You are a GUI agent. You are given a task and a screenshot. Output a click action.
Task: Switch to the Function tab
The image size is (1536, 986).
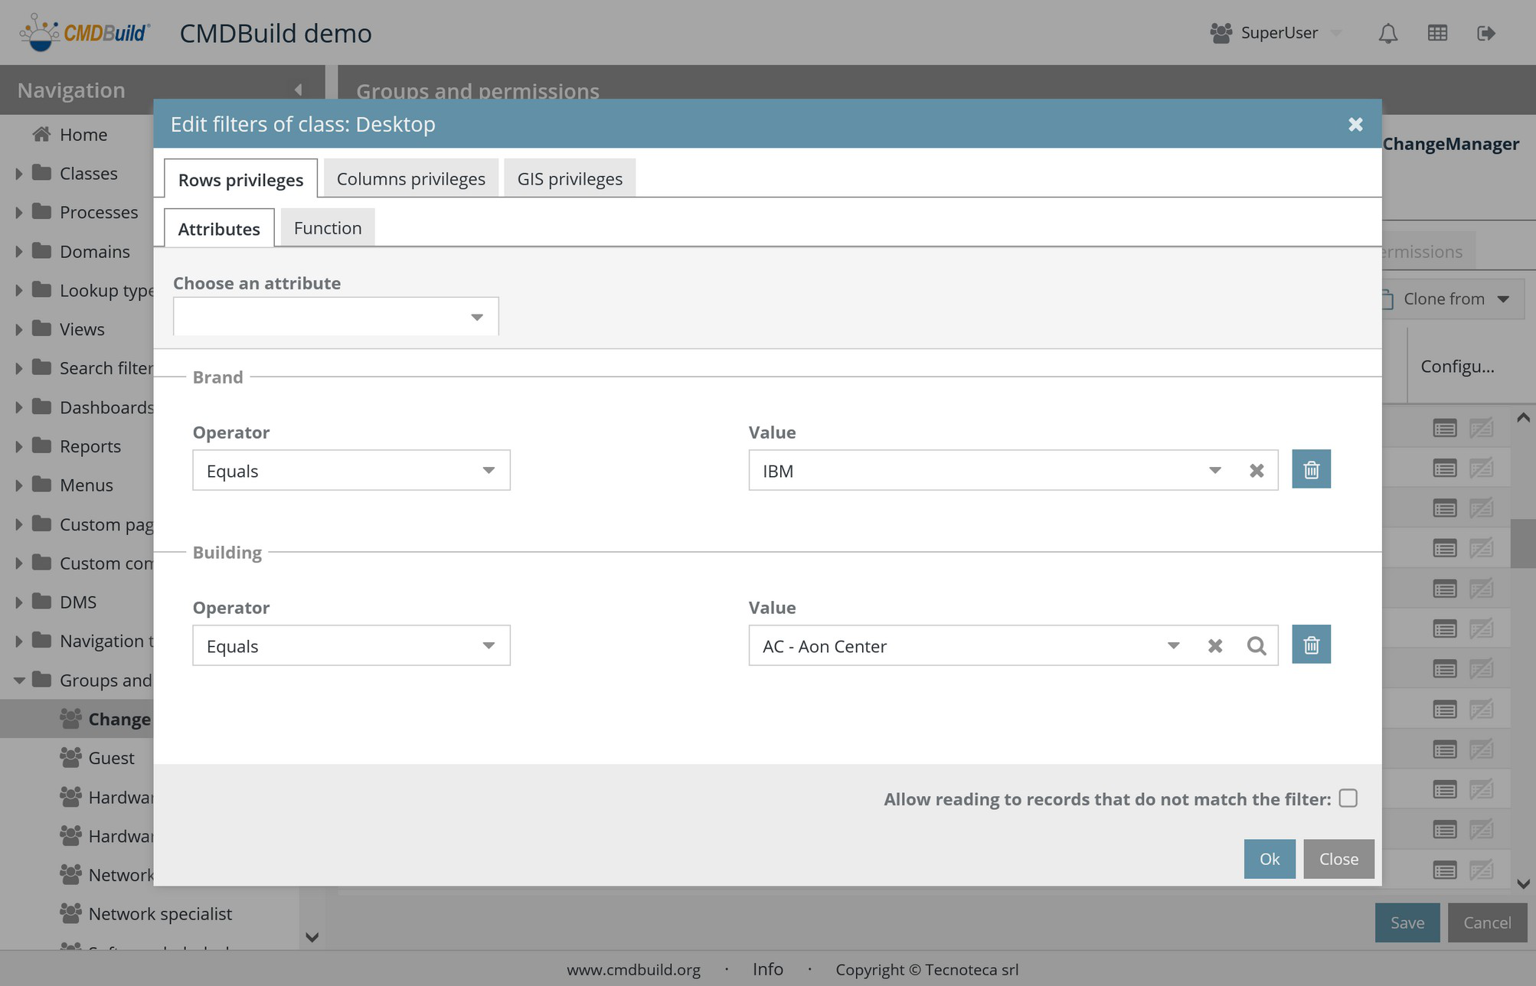pyautogui.click(x=327, y=228)
